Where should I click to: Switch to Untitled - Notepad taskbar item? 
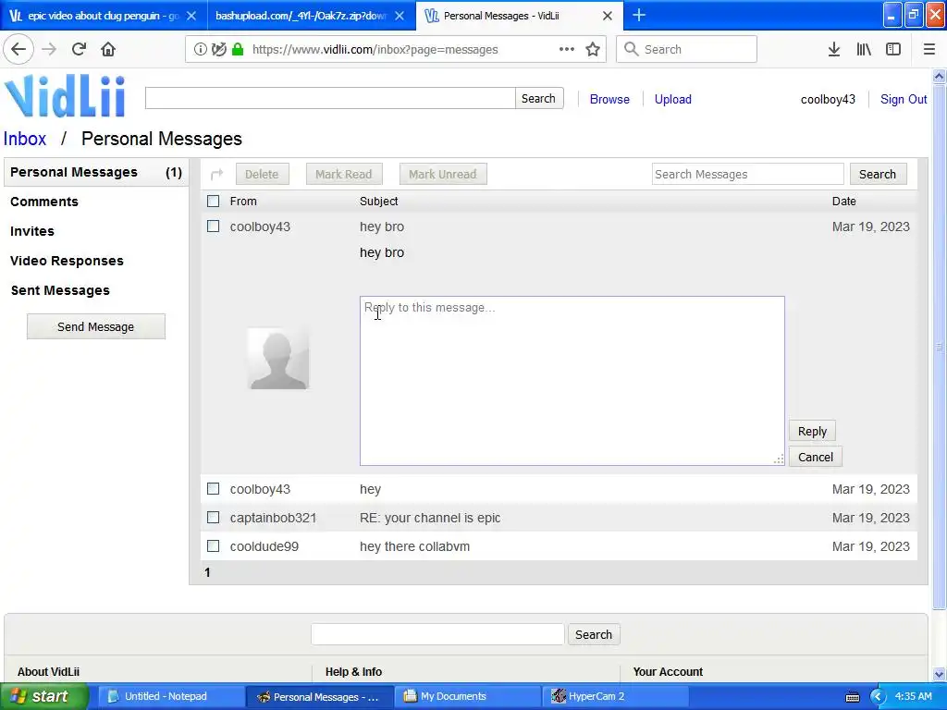(x=170, y=696)
